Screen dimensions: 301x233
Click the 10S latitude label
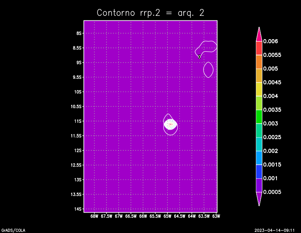click(78, 92)
